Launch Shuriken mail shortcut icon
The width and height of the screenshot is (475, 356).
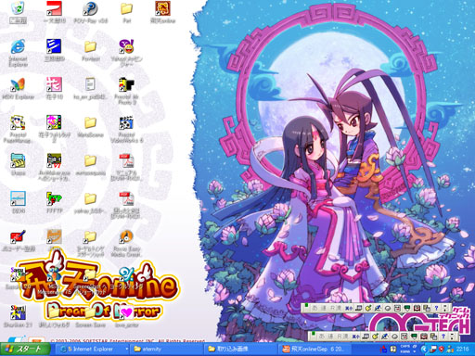pyautogui.click(x=18, y=312)
